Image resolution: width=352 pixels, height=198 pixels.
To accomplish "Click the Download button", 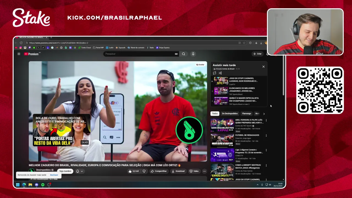I will point(178,171).
